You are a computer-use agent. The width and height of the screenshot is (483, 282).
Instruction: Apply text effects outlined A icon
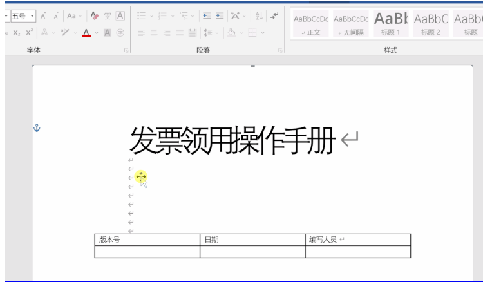(x=44, y=32)
